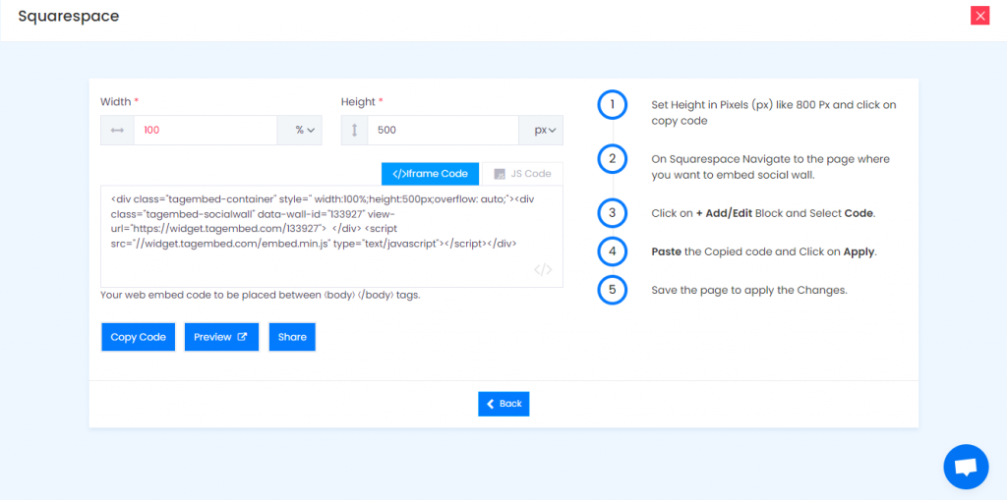Click step text 'Paste the Copied code'
Image resolution: width=1007 pixels, height=500 pixels.
(x=763, y=251)
